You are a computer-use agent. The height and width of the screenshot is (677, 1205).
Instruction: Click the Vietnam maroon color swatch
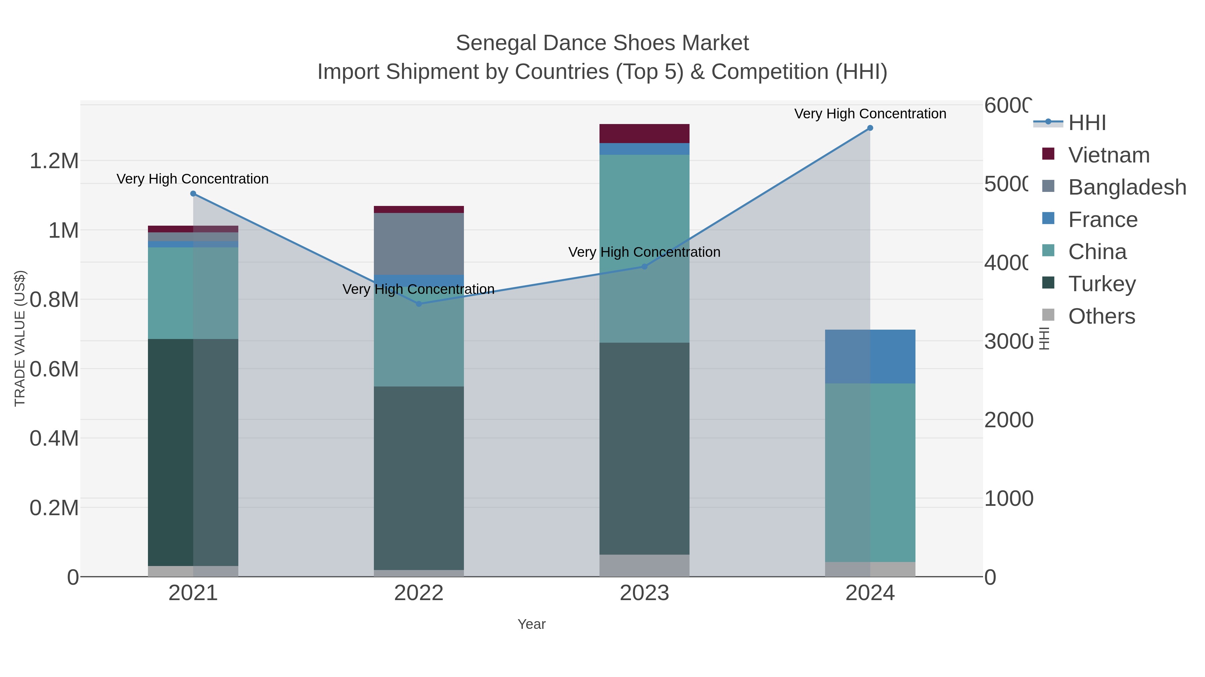click(1048, 154)
